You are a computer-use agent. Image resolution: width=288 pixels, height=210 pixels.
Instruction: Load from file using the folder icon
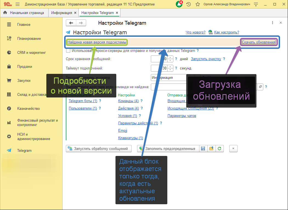click(x=211, y=149)
